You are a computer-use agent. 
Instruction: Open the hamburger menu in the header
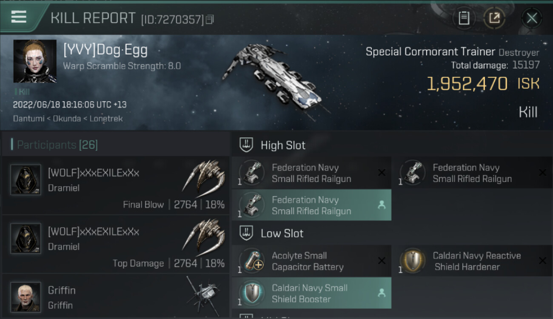[19, 17]
